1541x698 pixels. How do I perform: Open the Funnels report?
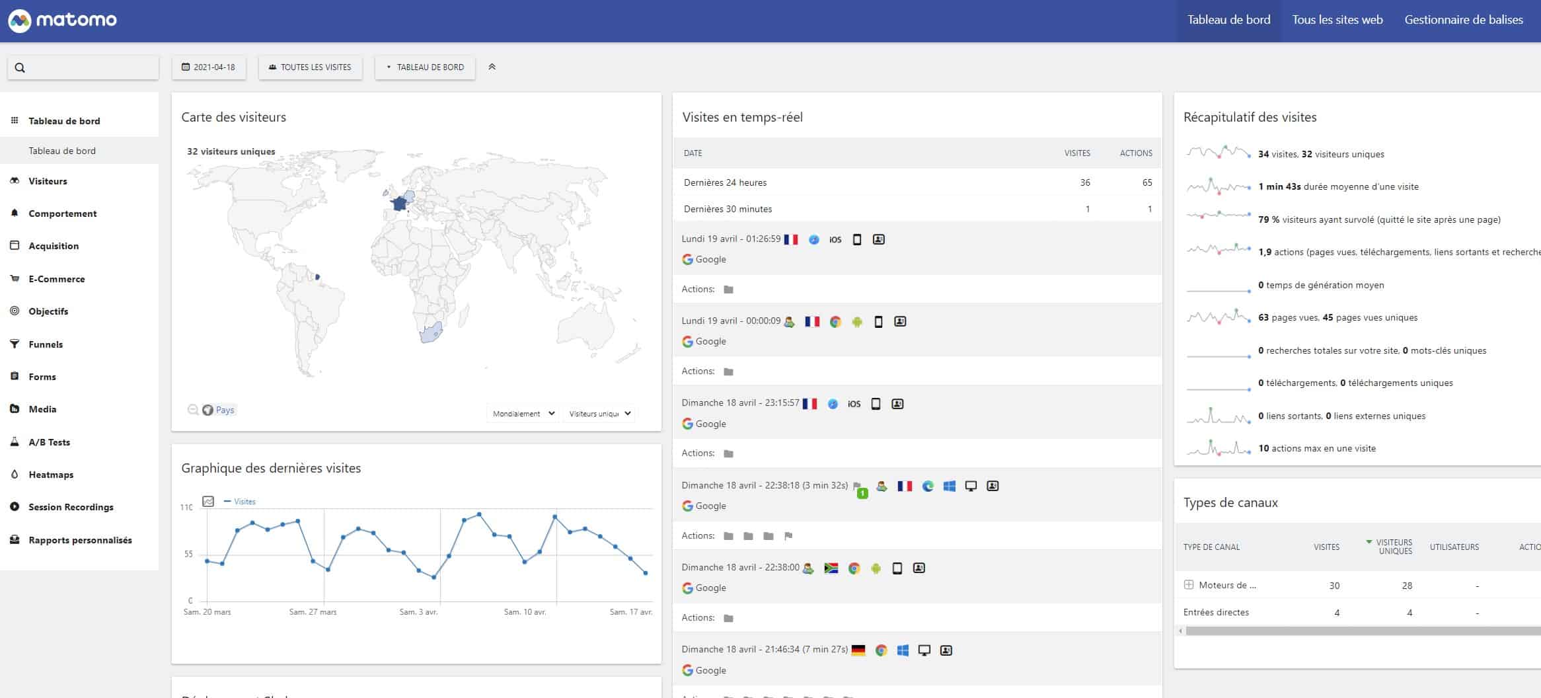[45, 344]
